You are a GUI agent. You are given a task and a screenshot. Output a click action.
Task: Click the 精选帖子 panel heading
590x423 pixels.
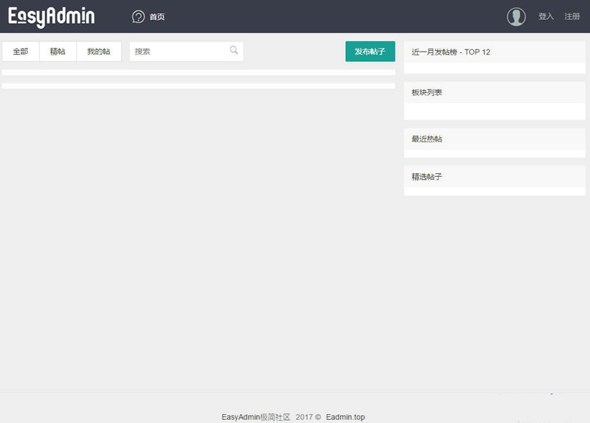tap(427, 177)
